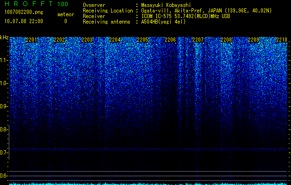
Task: Select the file name 1007082200.png
Action: click(24, 12)
